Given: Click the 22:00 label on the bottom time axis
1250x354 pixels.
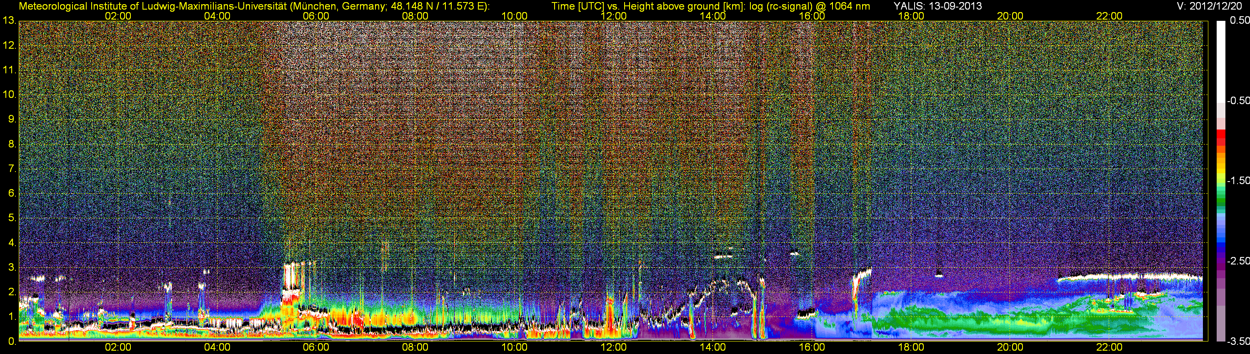Looking at the screenshot, I should click(1109, 347).
